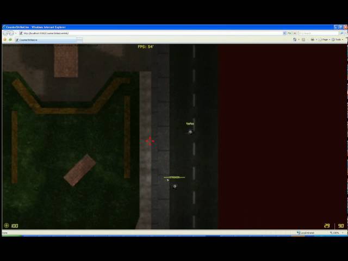348x261 pixels.
Task: Click the browser Back arrow button
Action: (x=5, y=33)
